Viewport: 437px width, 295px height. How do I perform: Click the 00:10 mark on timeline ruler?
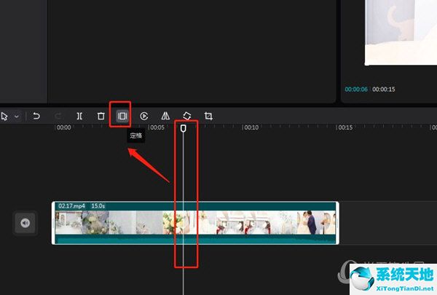tap(251, 127)
